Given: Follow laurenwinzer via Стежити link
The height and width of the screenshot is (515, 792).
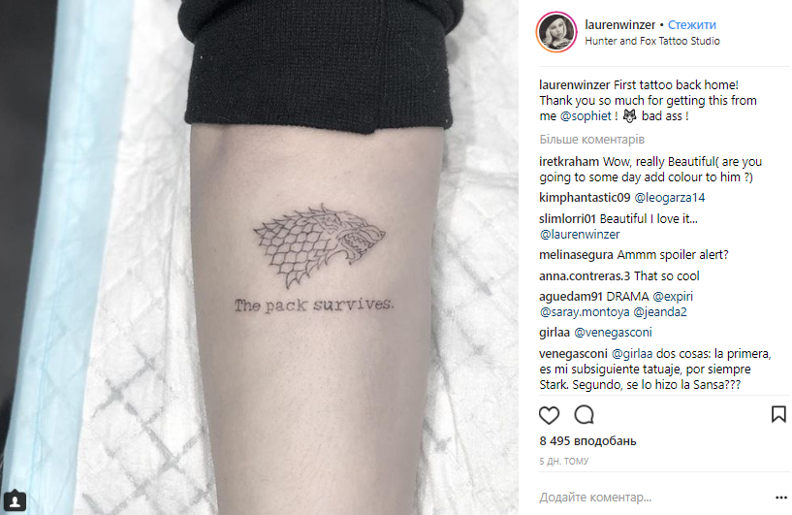Looking at the screenshot, I should coord(691,25).
